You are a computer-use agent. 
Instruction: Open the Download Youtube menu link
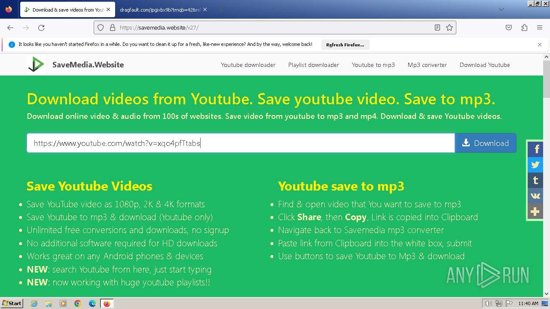485,65
